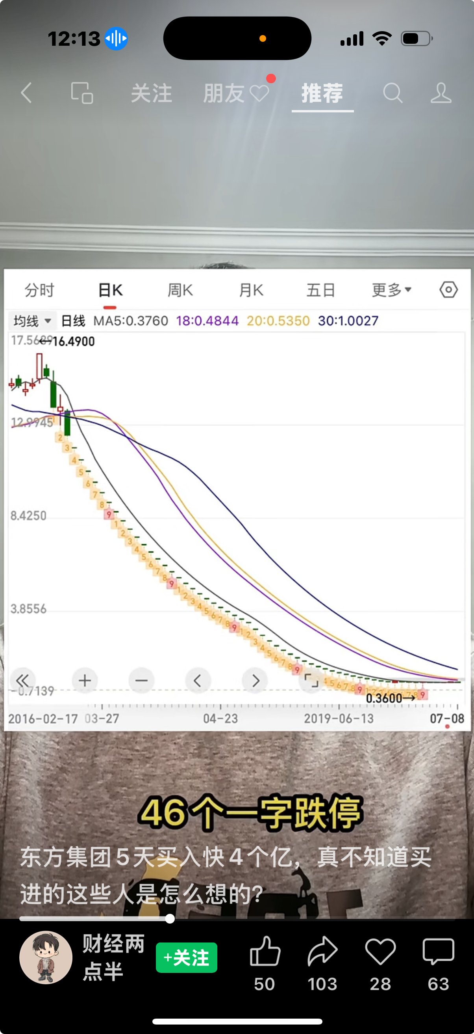The image size is (474, 1034).
Task: Share video with arrow icon
Action: pyautogui.click(x=322, y=950)
